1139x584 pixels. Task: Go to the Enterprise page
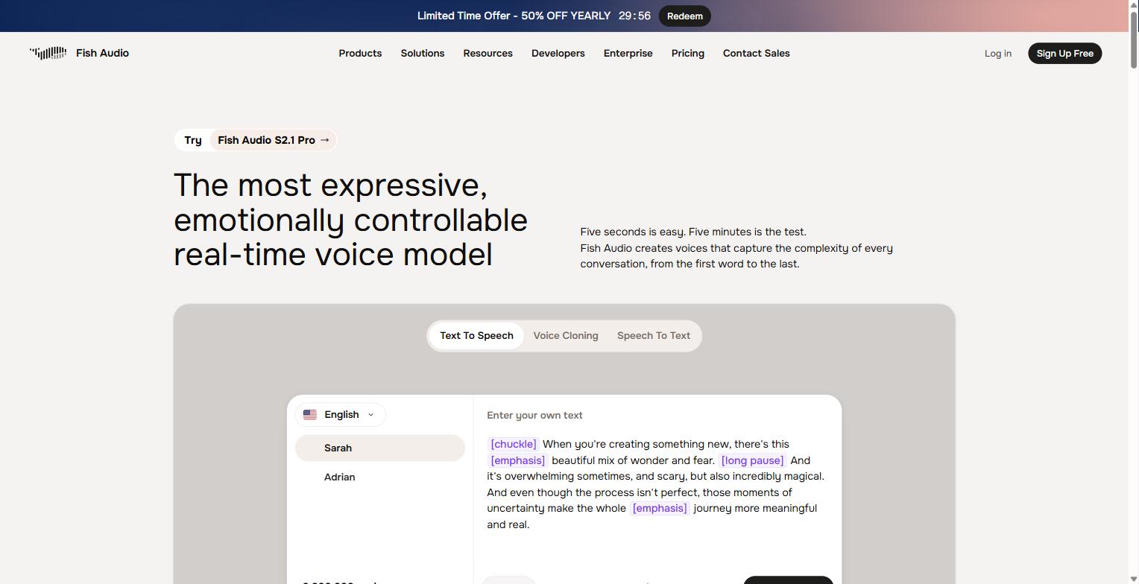coord(628,53)
